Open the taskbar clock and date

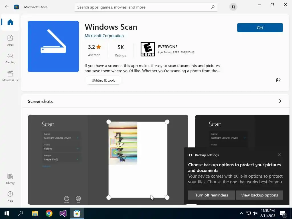coord(268,213)
